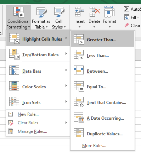Click the Clear eraser icon

pos(126,25)
